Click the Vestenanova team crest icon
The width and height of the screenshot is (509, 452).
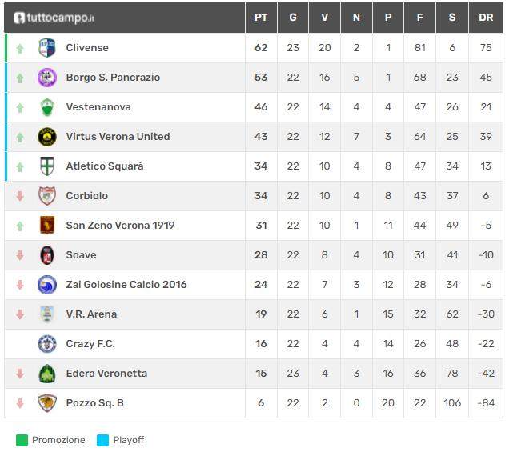pyautogui.click(x=47, y=107)
